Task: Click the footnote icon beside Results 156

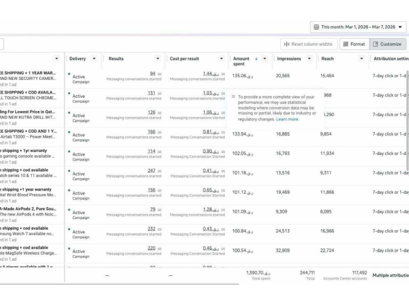Action: (160, 191)
